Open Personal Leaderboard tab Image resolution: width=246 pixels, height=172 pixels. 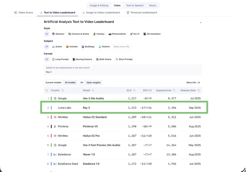[x=142, y=13]
